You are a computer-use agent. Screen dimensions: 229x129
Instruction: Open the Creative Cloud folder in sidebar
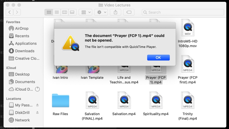click(x=24, y=58)
